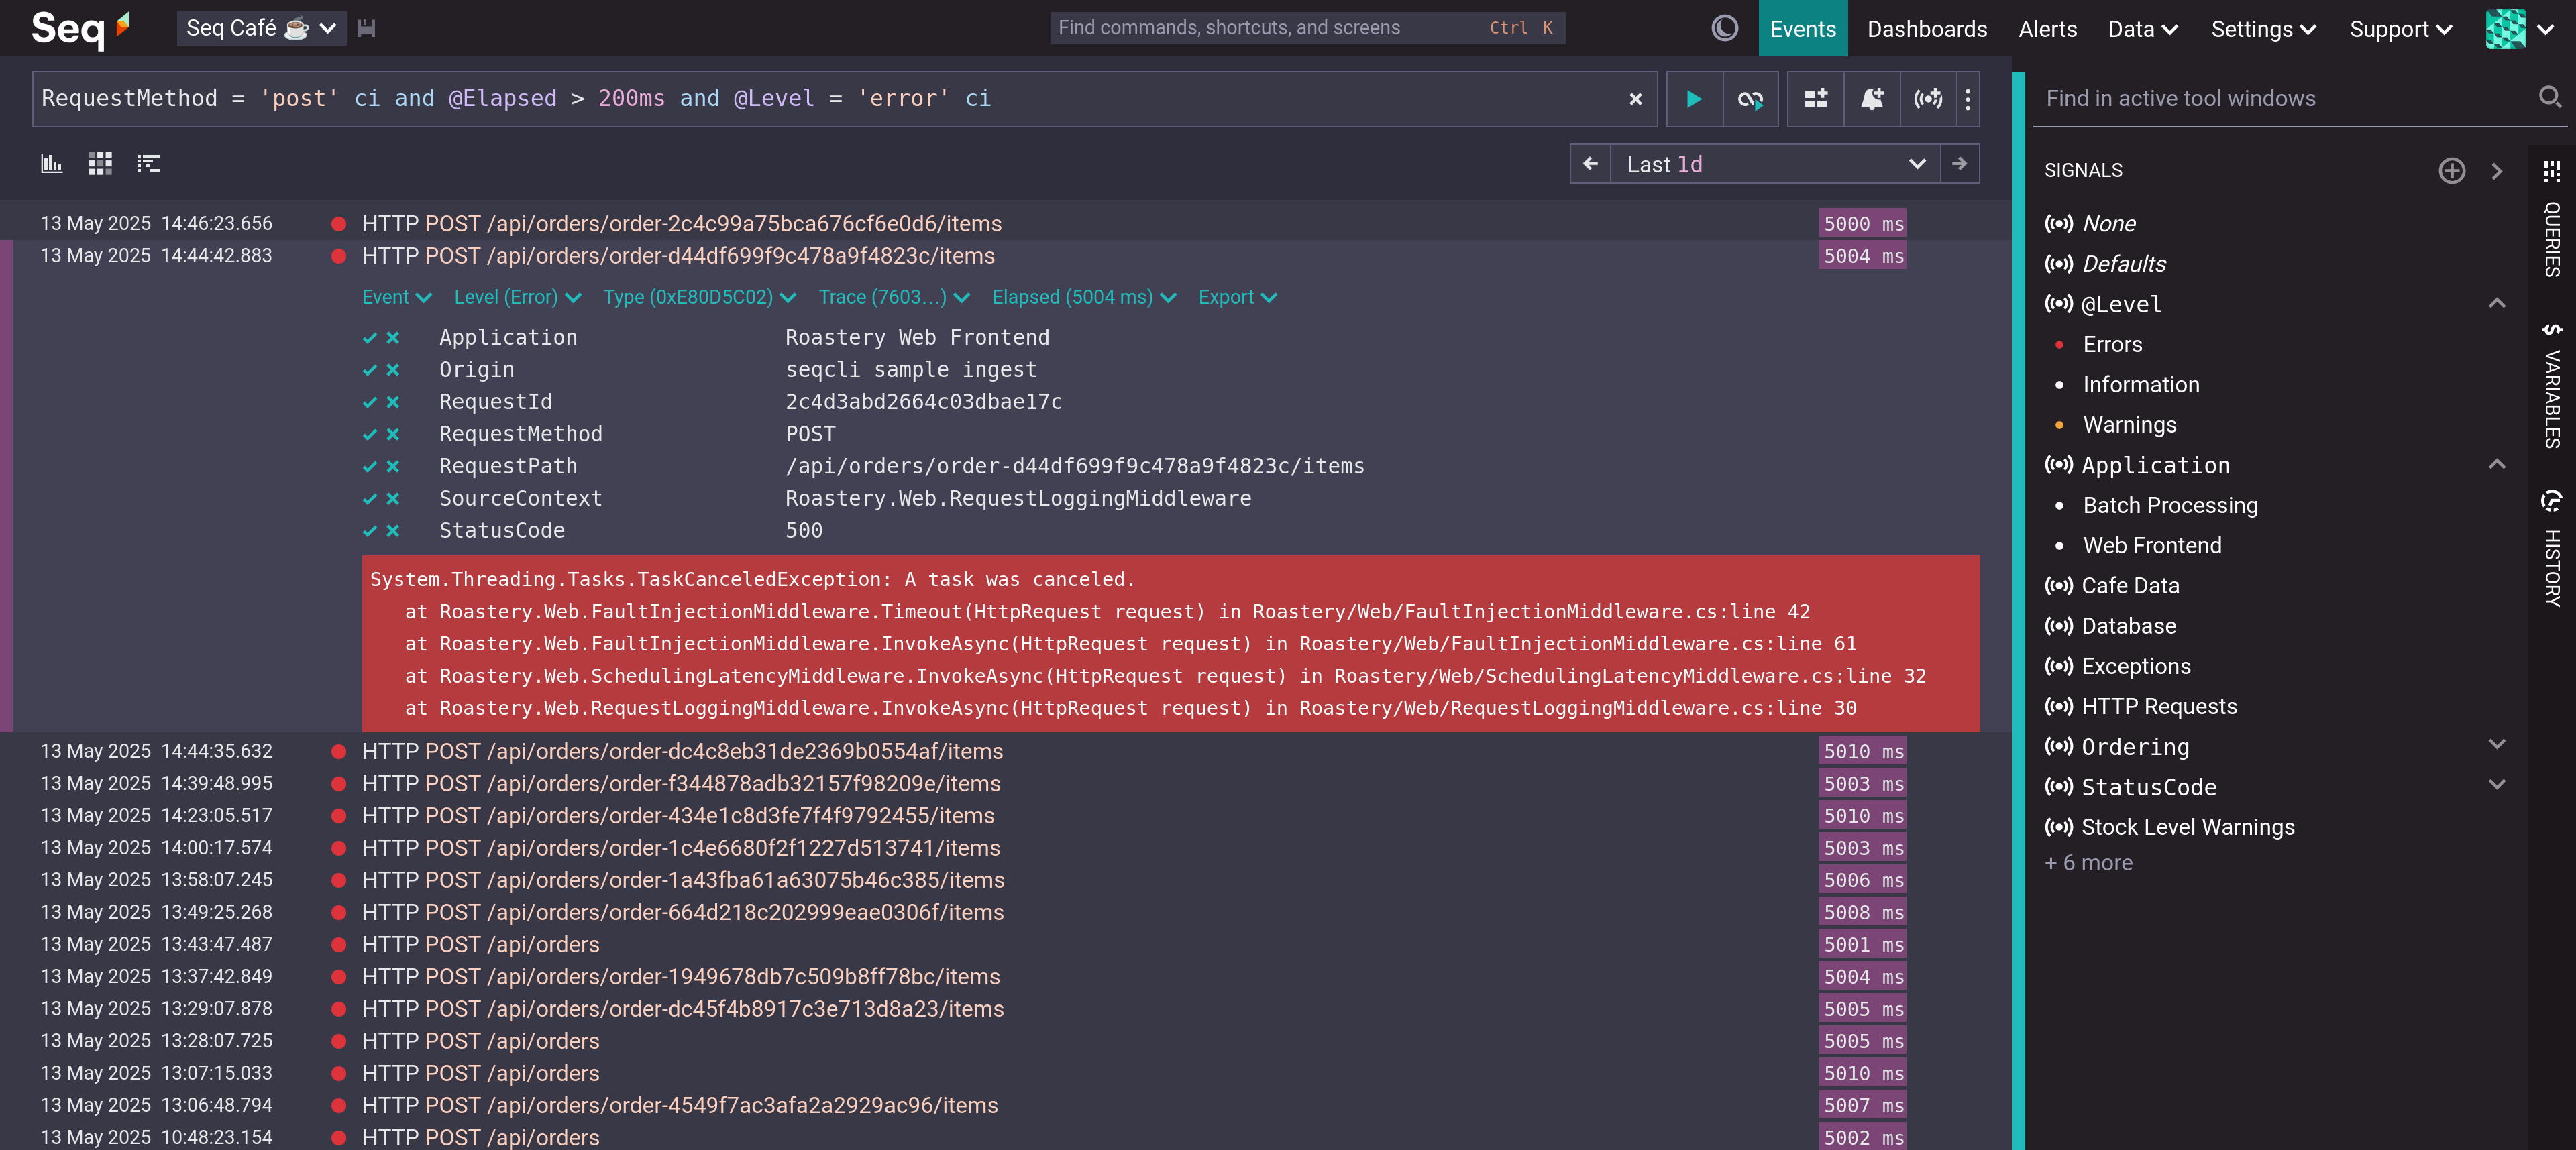Exclude StatusCode property value X
2576x1150 pixels.
(393, 531)
